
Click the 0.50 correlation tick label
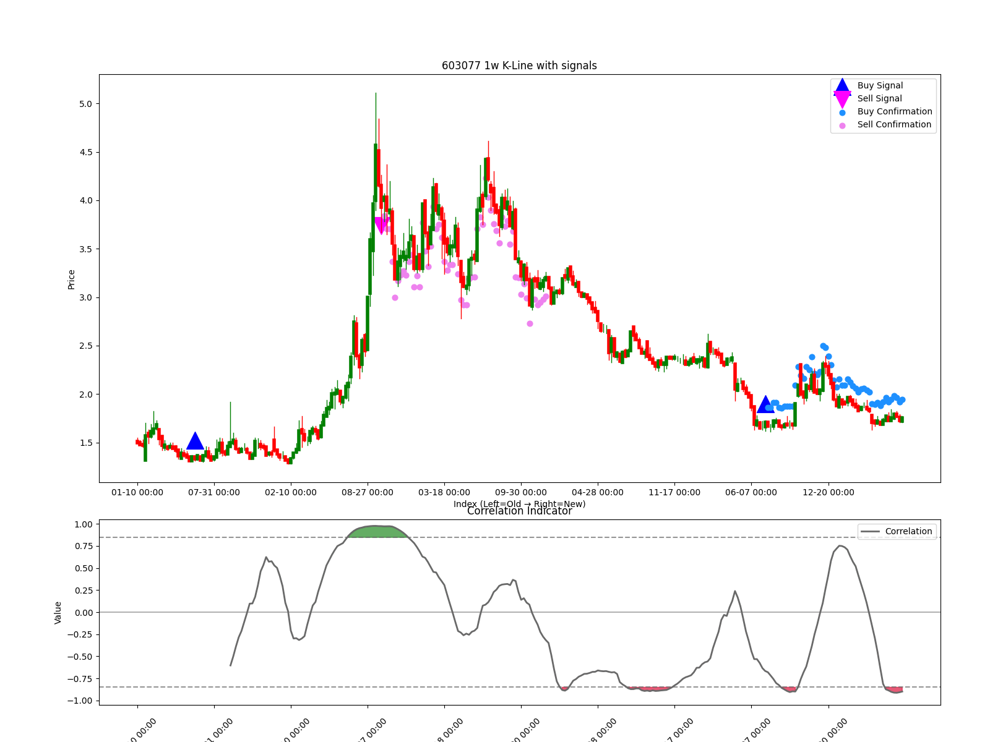83,568
